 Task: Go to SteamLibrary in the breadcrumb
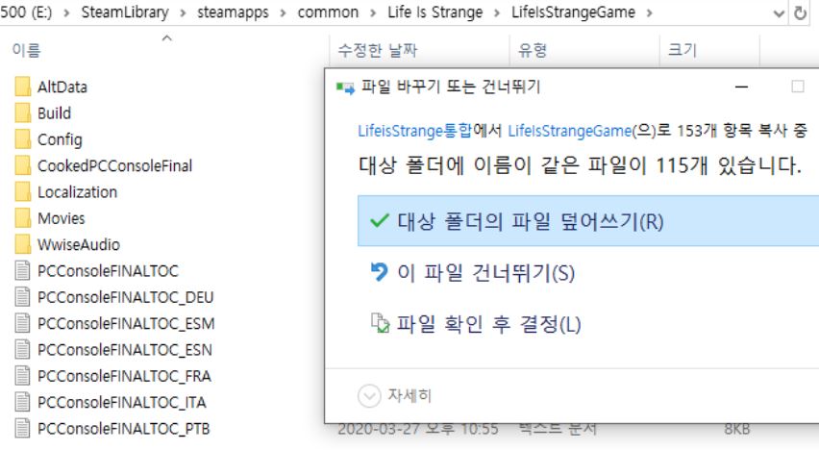[x=125, y=12]
